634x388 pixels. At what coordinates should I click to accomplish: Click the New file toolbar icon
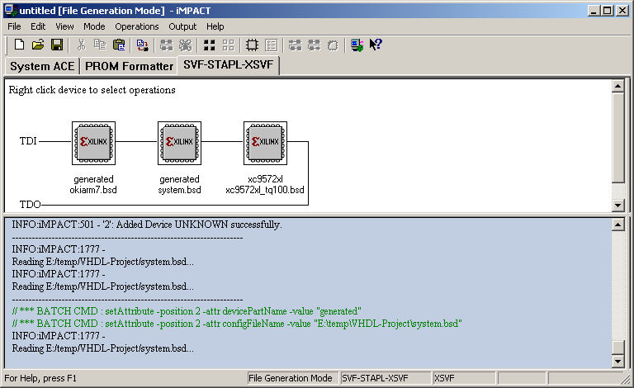19,45
